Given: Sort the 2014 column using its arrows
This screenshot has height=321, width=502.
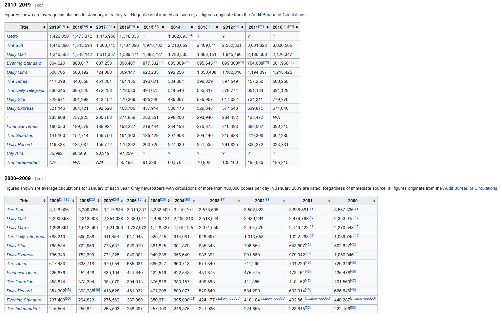Looking at the screenshot, I should [192, 27].
